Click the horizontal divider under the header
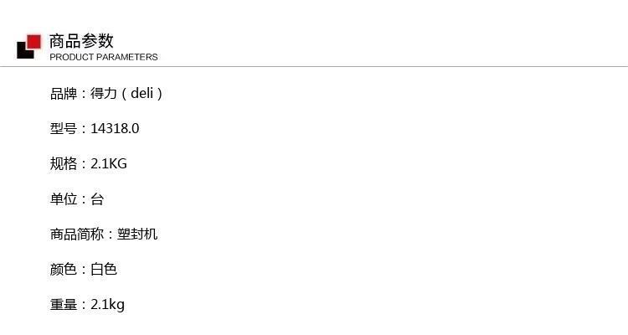The image size is (628, 335). point(314,66)
